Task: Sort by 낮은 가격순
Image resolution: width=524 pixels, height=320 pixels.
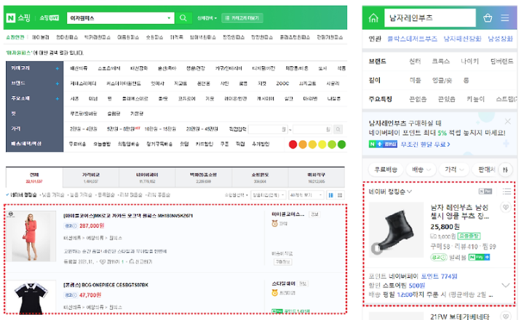Action: pos(52,195)
